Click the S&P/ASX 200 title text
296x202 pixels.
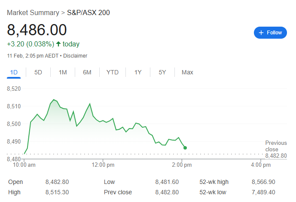tap(88, 12)
